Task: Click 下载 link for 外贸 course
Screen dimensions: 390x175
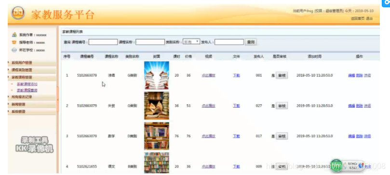Action: pyautogui.click(x=236, y=106)
